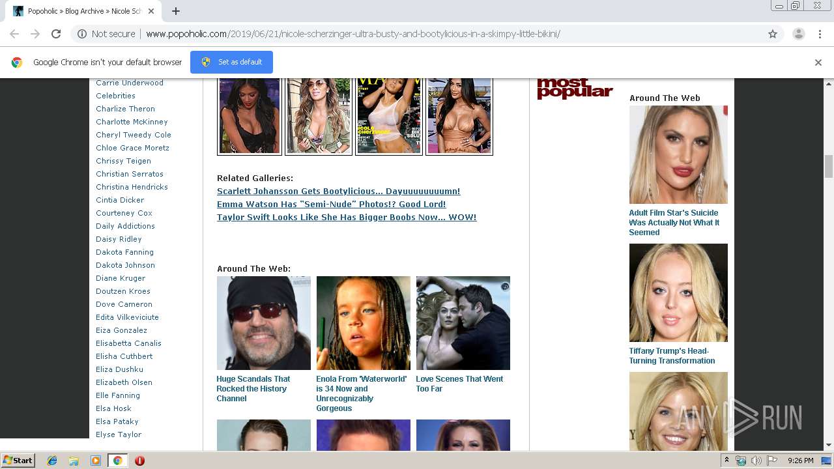Show hidden system tray icons
Screen dimensions: 834x469
pos(726,461)
